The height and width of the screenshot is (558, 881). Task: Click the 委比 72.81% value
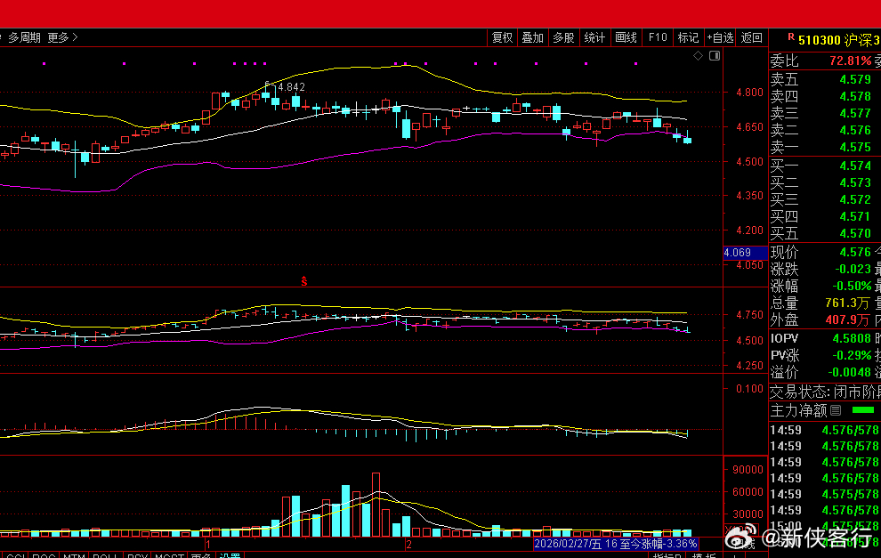(x=850, y=61)
